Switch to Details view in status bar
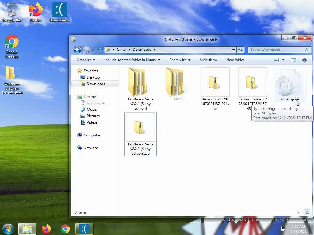 [x=300, y=212]
